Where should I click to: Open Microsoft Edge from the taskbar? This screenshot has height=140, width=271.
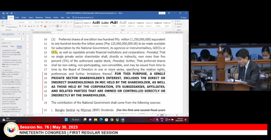(101, 120)
